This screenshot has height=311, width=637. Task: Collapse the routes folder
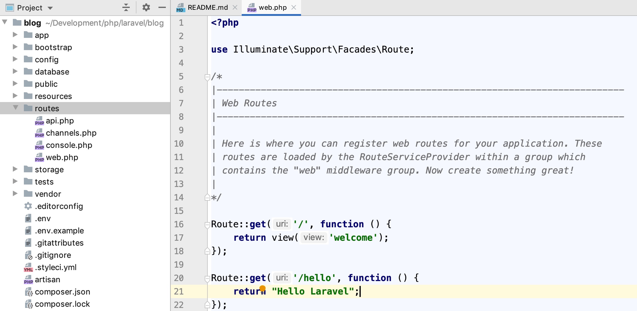click(x=15, y=108)
